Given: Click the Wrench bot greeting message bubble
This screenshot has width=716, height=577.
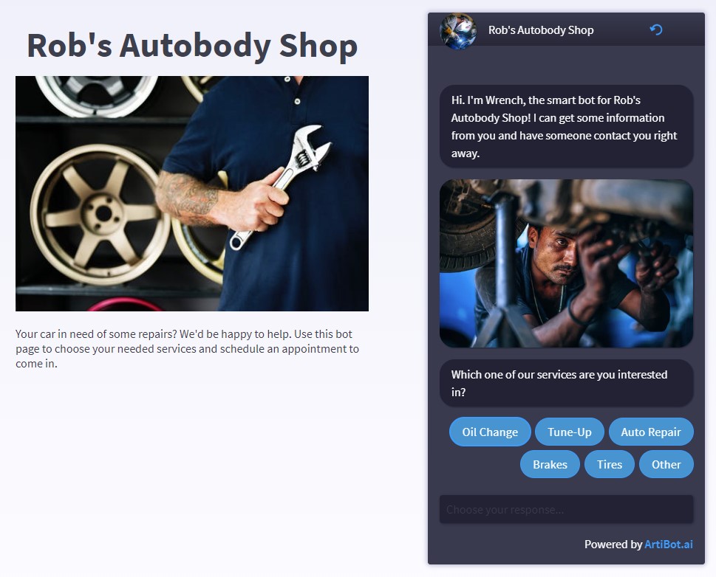Looking at the screenshot, I should (566, 126).
